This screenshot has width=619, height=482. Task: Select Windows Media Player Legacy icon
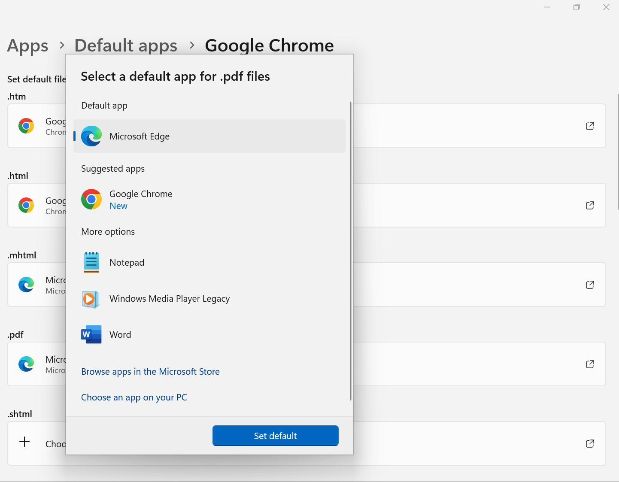click(x=91, y=299)
